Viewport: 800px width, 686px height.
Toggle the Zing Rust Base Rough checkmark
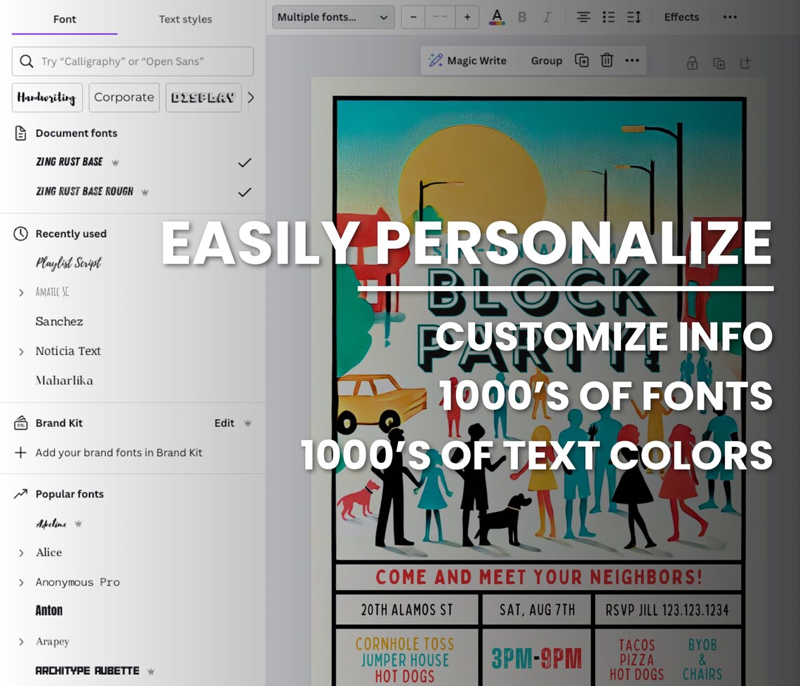point(244,192)
